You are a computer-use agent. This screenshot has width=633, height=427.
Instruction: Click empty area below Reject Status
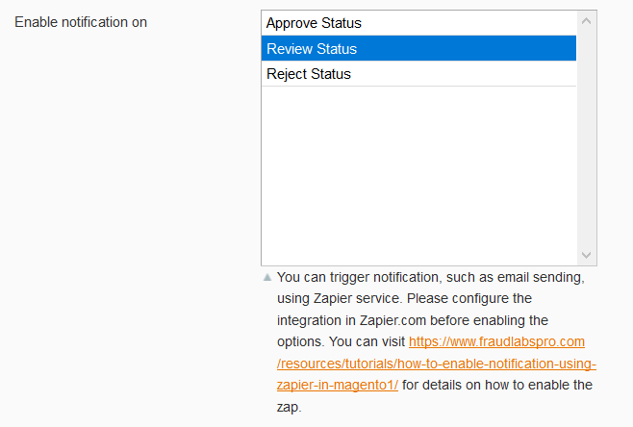click(x=418, y=176)
